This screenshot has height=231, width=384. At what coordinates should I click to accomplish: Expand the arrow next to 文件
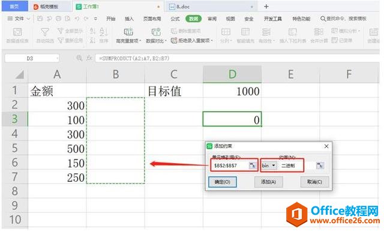click(x=28, y=19)
